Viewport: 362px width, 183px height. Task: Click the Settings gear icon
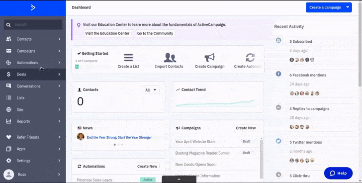[9, 161]
